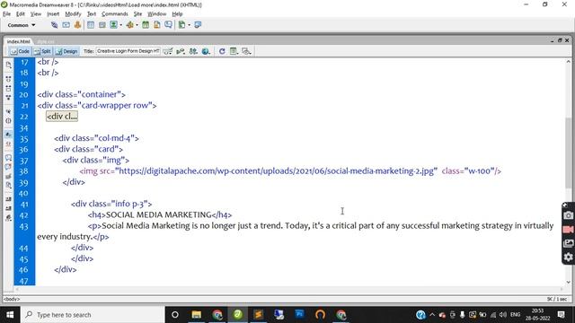Viewport: 575px width, 323px height.
Task: Switch to Design view
Action: coord(66,51)
